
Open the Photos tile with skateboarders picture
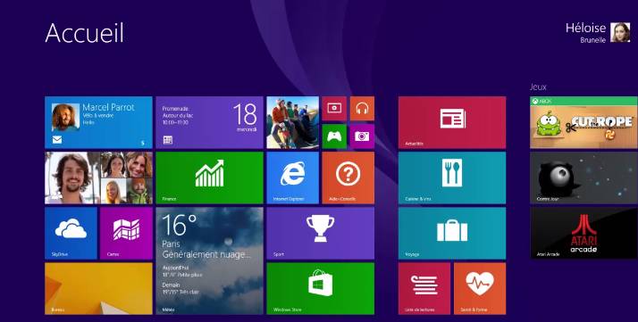pos(292,122)
